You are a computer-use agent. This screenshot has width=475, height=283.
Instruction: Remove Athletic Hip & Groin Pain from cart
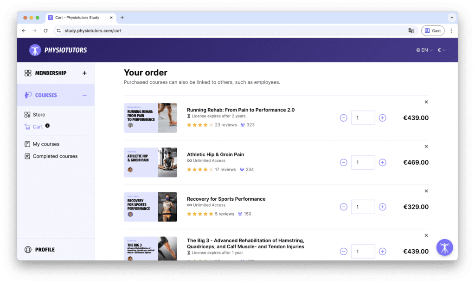click(x=426, y=147)
